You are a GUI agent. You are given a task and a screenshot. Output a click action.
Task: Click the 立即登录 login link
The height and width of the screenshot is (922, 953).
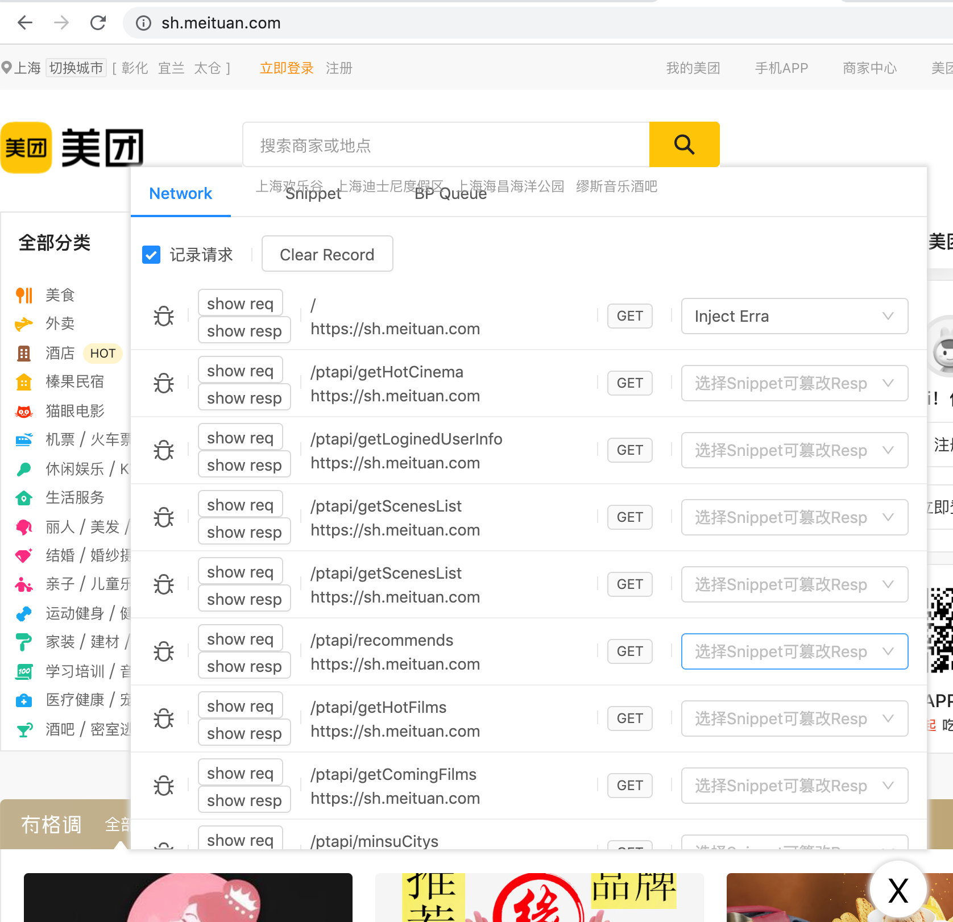[x=287, y=68]
